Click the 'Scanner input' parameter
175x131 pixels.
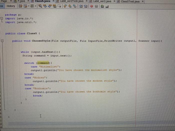tap(149, 41)
